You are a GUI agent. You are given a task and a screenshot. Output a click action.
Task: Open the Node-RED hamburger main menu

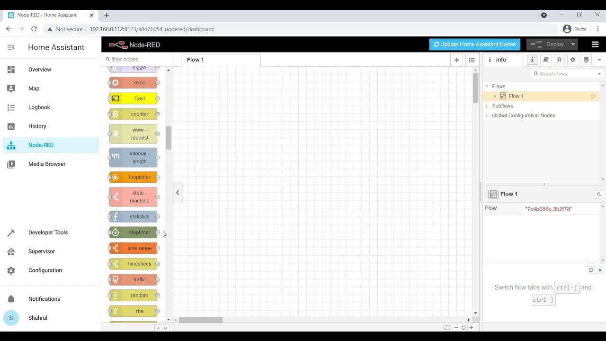(x=595, y=45)
